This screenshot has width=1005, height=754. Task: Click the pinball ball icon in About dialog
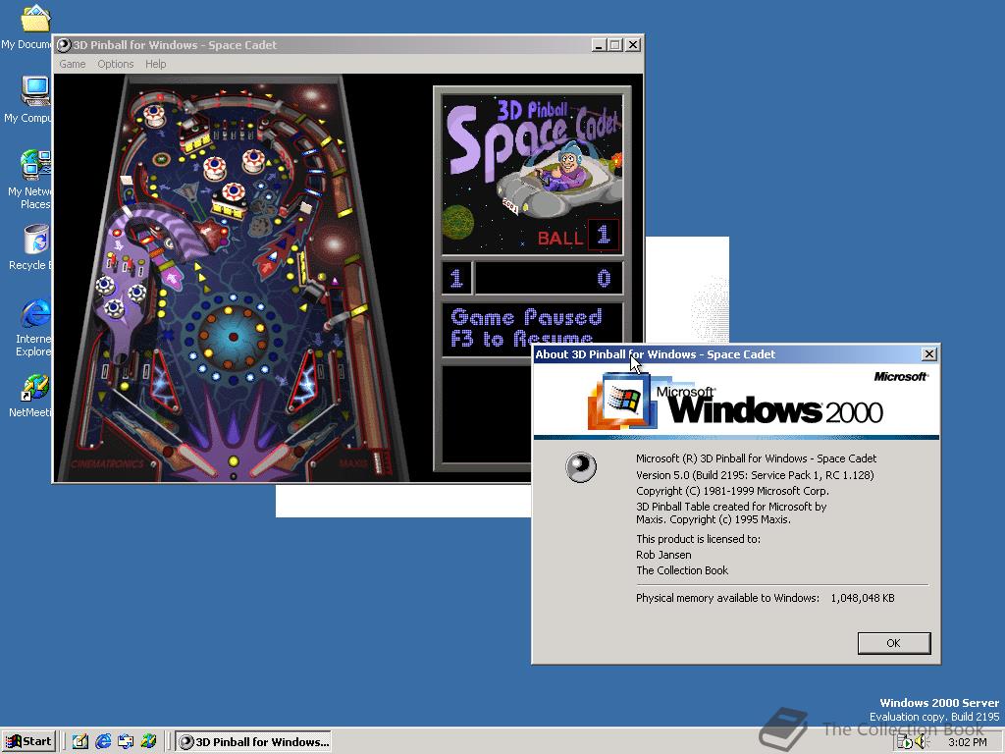[581, 467]
